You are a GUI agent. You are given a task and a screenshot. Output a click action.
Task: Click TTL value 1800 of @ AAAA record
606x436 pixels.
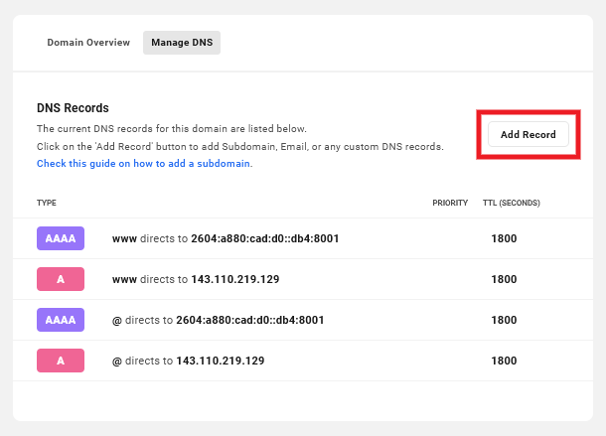click(504, 320)
